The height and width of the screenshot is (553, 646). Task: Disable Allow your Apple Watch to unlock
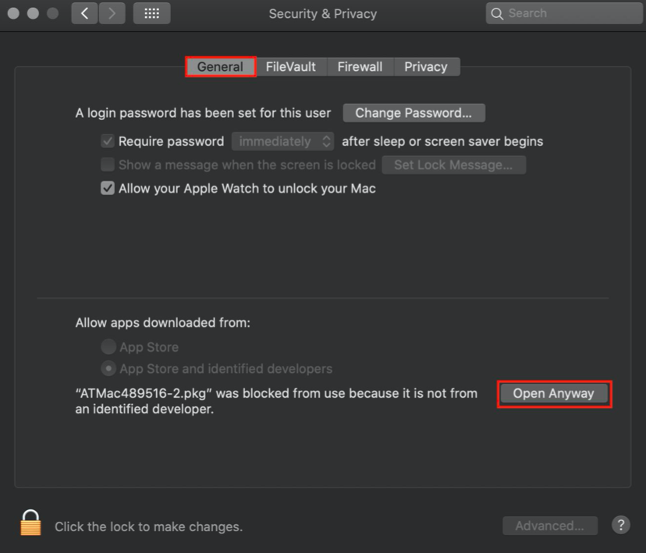point(107,188)
